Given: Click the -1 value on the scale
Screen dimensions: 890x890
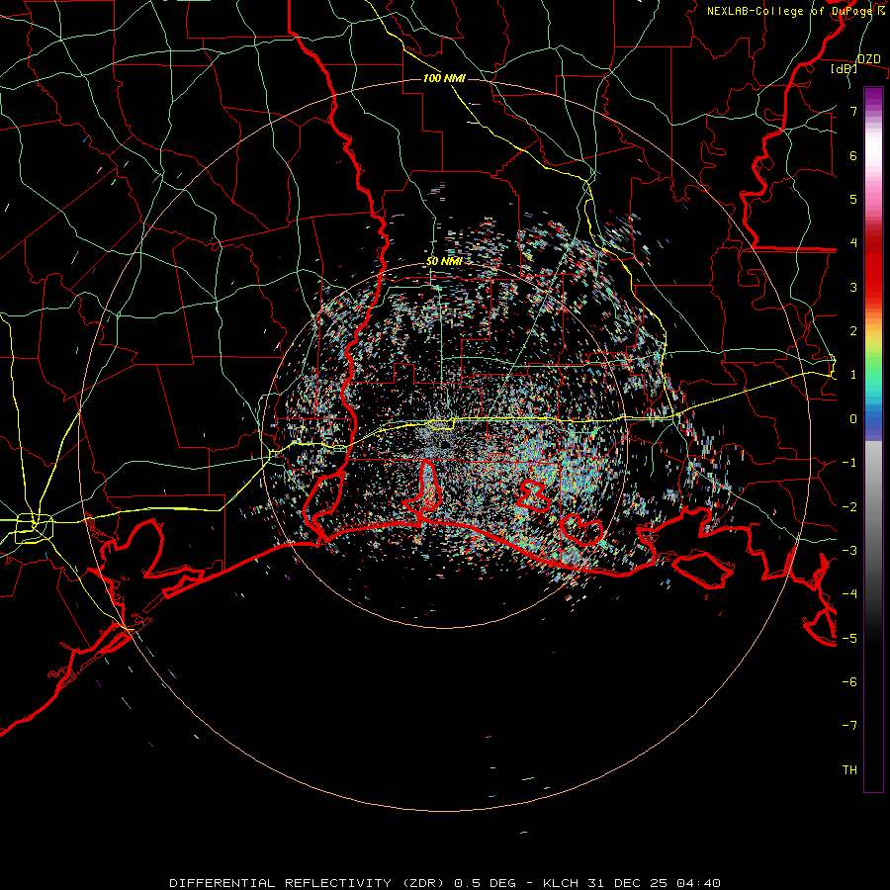Looking at the screenshot, I should click(849, 463).
